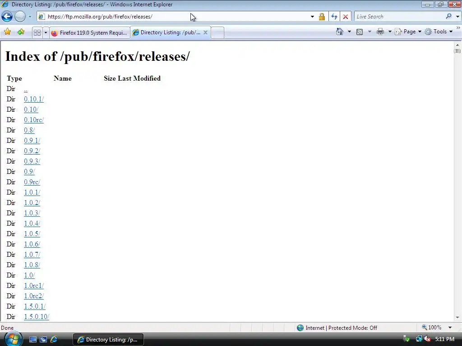Open the 1.0.5/ directory link

[x=32, y=234]
